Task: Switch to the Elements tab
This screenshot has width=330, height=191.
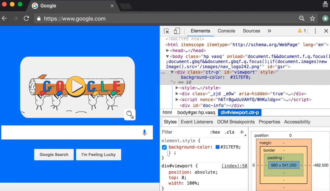Action: [200, 31]
